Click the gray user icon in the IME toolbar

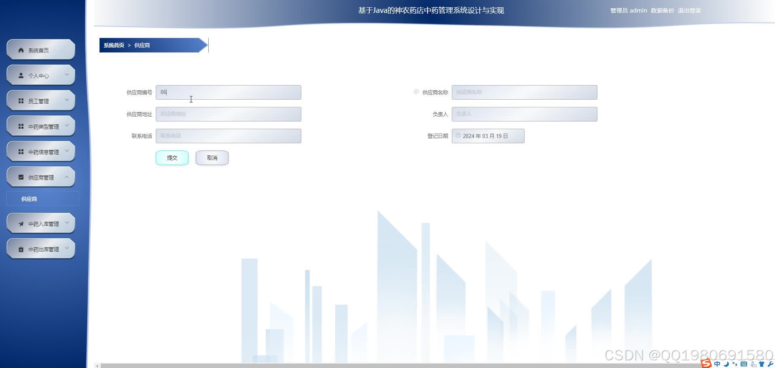(x=754, y=364)
